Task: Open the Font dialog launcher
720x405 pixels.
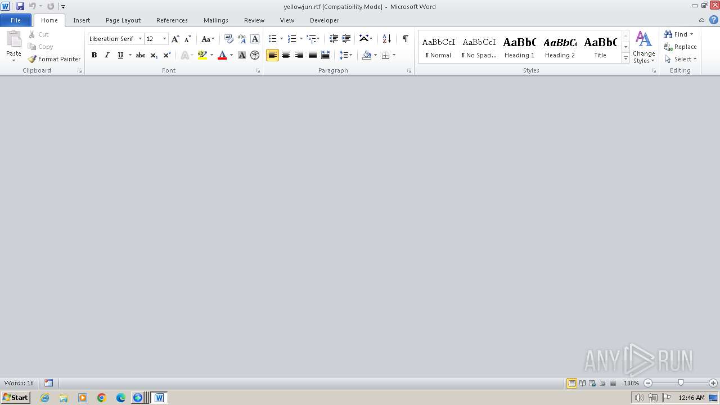Action: [258, 71]
